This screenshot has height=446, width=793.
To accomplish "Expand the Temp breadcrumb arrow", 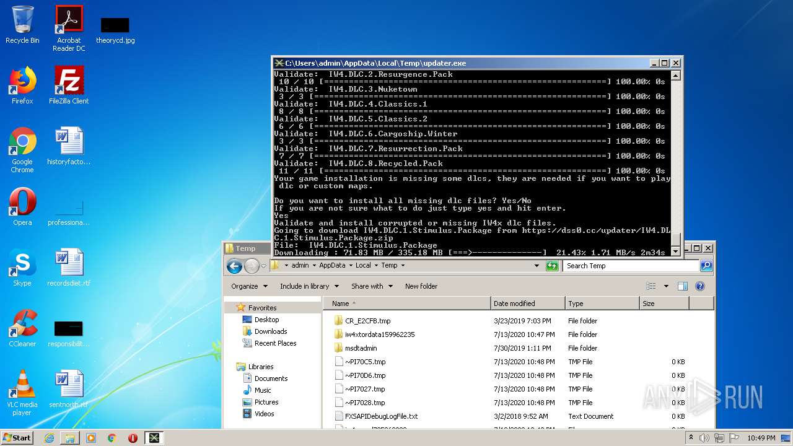I will (403, 265).
